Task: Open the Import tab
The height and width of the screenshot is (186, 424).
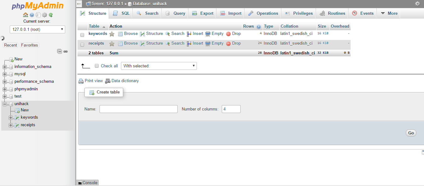Action: click(x=231, y=13)
